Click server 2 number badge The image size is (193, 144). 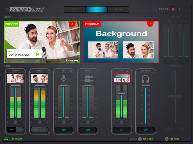166,139
